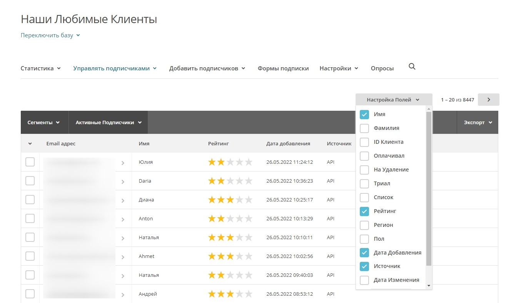
Task: Open the Статистика menu
Action: coord(40,68)
